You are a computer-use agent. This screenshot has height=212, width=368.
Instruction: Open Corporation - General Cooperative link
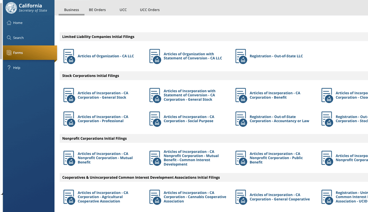coord(280,197)
